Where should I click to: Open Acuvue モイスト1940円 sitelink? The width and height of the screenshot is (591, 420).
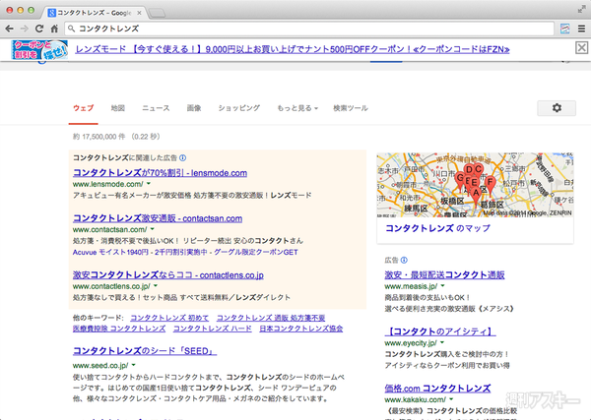tap(110, 252)
